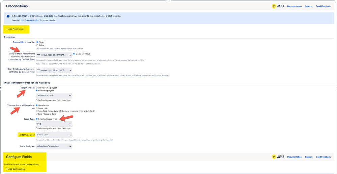This screenshot has width=337, height=174.
Task: Select target project Defined by custom field selection
Action: coord(36,100)
